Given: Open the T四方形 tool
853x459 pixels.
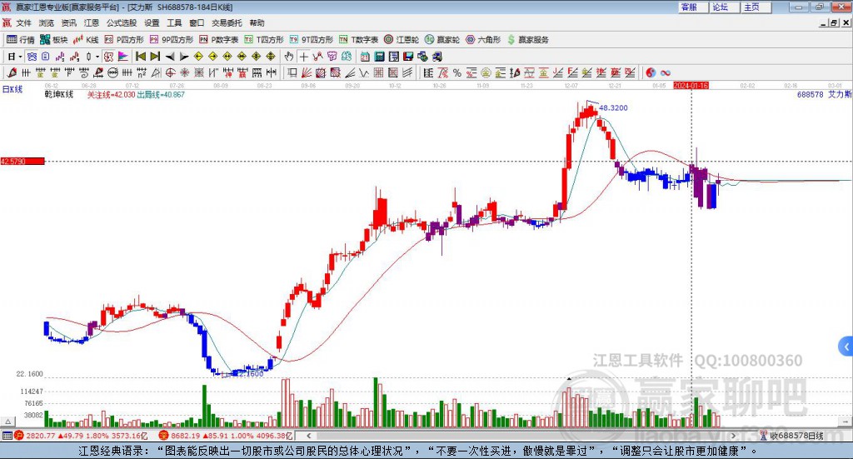Looking at the screenshot, I should coord(264,40).
